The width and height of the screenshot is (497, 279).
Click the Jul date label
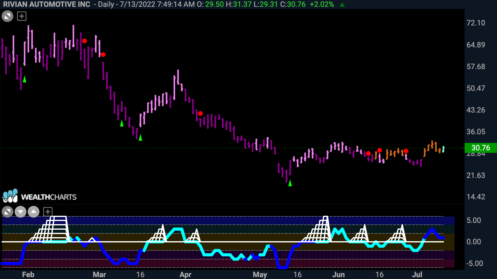pos(417,275)
